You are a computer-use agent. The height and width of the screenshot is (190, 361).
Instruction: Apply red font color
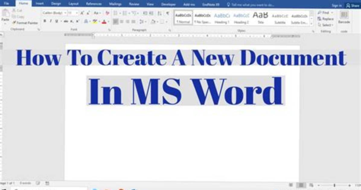(104, 22)
